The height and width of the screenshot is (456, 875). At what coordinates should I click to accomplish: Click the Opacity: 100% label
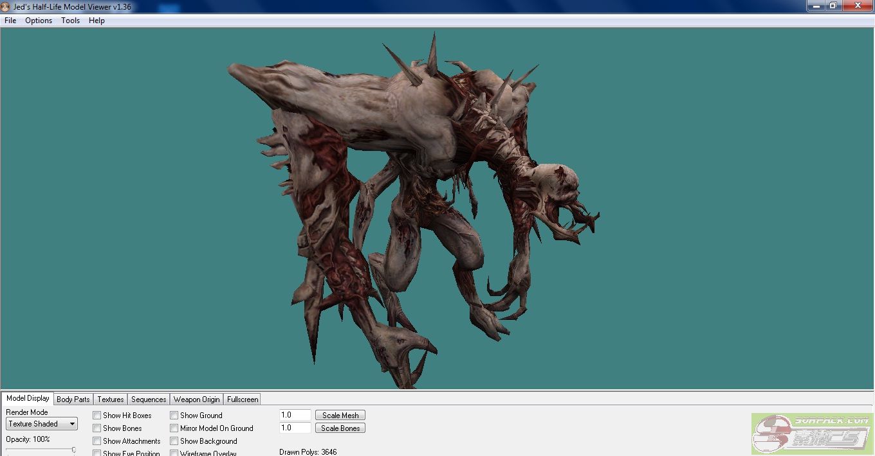(28, 439)
